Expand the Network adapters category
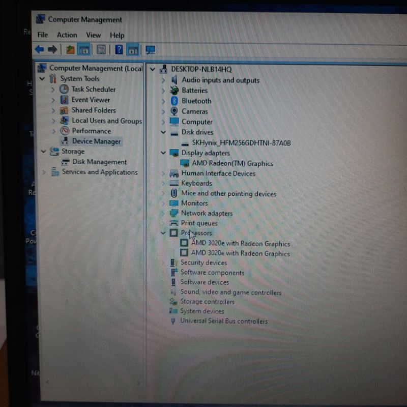 click(163, 213)
